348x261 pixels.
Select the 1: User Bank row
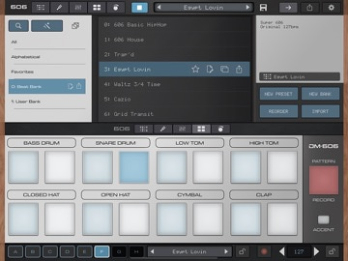pyautogui.click(x=46, y=101)
